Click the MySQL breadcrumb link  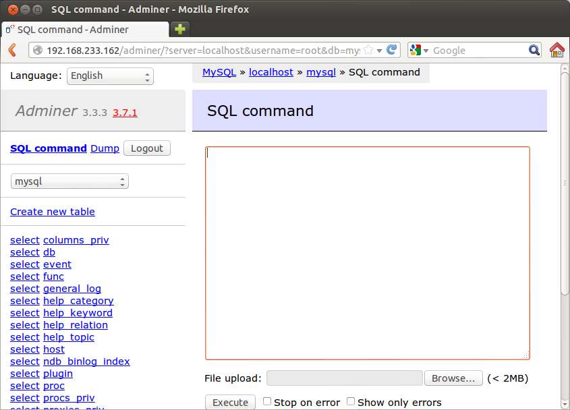point(219,72)
